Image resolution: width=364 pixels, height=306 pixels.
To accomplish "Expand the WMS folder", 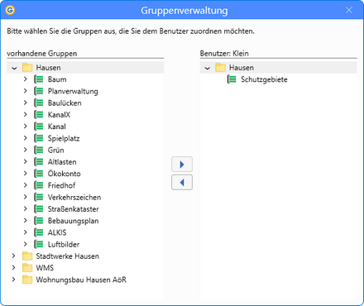I will [x=13, y=268].
